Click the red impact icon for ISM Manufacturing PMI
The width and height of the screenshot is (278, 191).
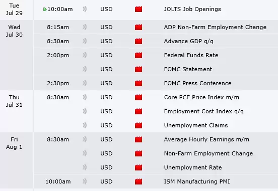coord(138,181)
